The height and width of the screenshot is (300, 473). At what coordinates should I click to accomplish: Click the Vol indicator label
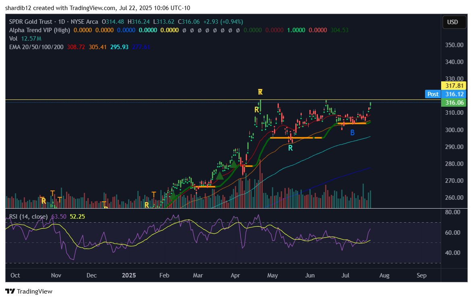(13, 39)
